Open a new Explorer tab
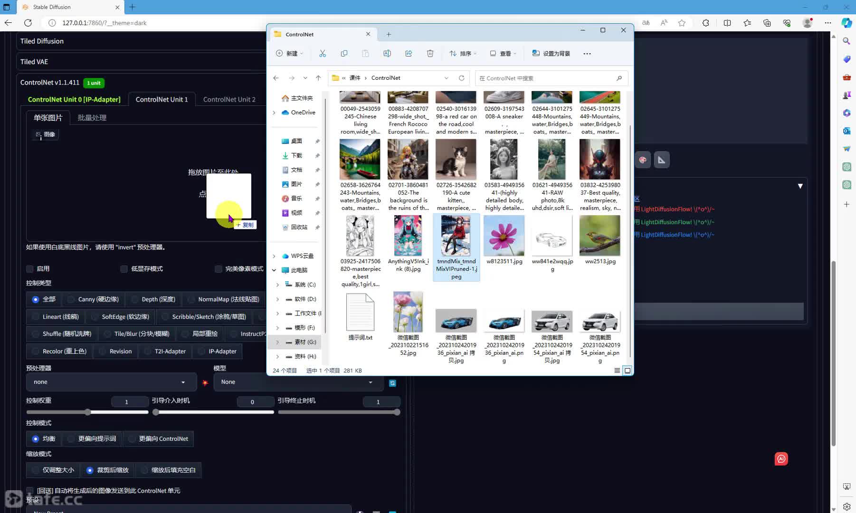The width and height of the screenshot is (856, 513). click(389, 34)
